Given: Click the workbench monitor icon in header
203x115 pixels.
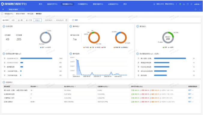Looking at the screenshot, I should (x=154, y=4).
